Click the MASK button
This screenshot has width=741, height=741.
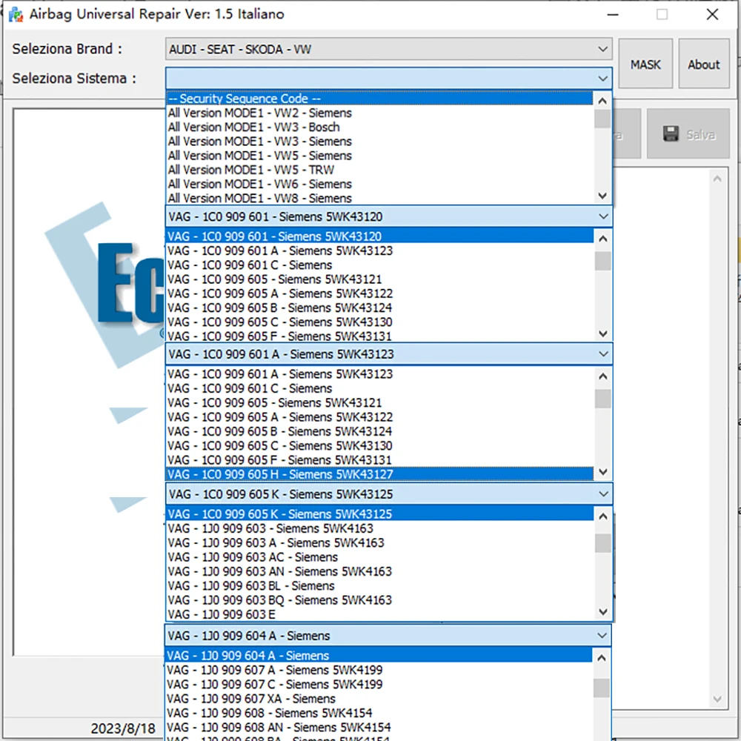pyautogui.click(x=645, y=64)
